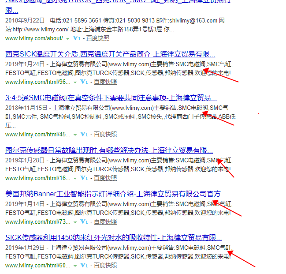Open www.lvlimy.com/html/45... green URL
Screen dimensions: 286x274
[x=38, y=135]
